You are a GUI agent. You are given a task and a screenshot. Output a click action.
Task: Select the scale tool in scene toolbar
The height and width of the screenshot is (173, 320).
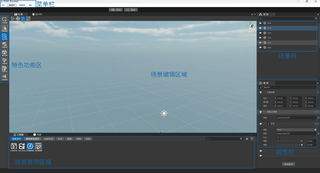[28, 19]
